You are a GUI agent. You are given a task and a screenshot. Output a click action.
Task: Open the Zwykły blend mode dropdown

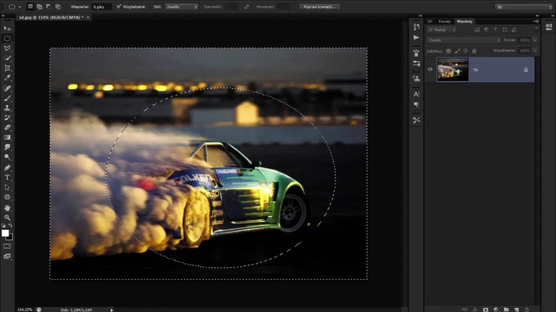(x=463, y=40)
